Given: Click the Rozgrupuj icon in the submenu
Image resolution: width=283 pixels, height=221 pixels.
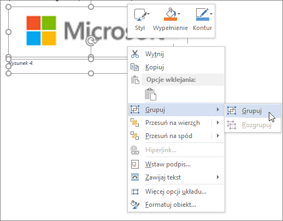Looking at the screenshot, I should pos(232,125).
